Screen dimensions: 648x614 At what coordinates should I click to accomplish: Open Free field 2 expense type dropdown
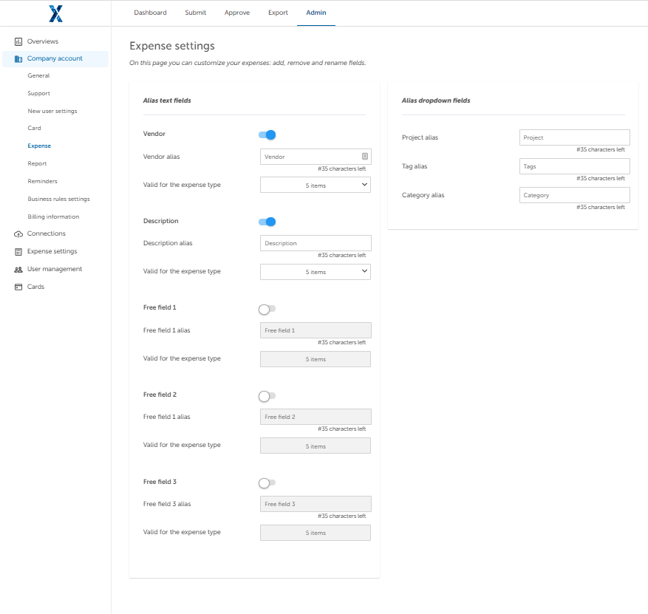(316, 446)
